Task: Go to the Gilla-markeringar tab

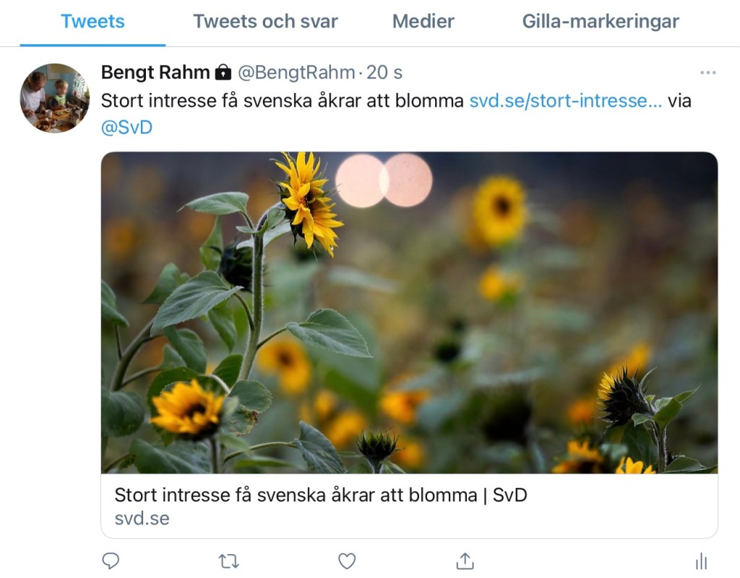Action: pyautogui.click(x=601, y=22)
